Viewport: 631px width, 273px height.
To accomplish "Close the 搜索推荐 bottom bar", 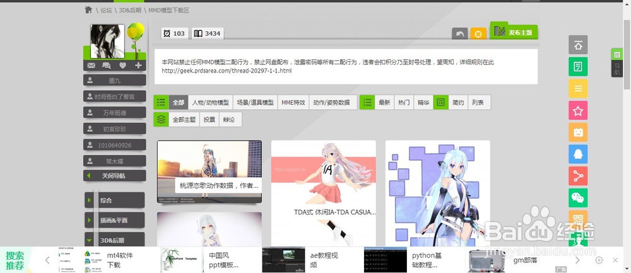I will (615, 260).
